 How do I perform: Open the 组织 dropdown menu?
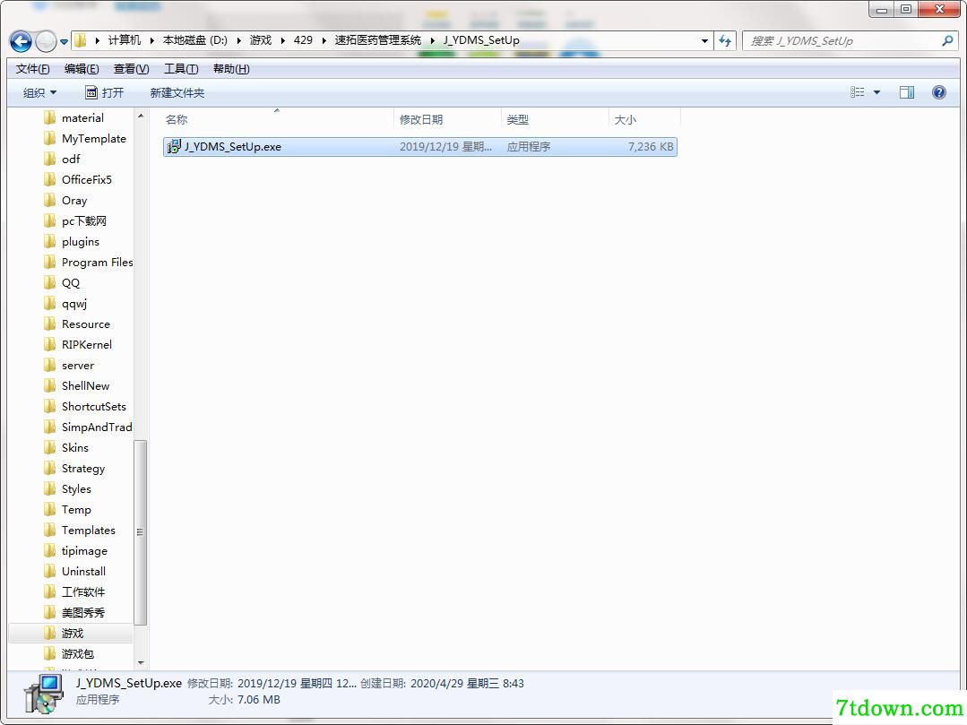(x=39, y=93)
